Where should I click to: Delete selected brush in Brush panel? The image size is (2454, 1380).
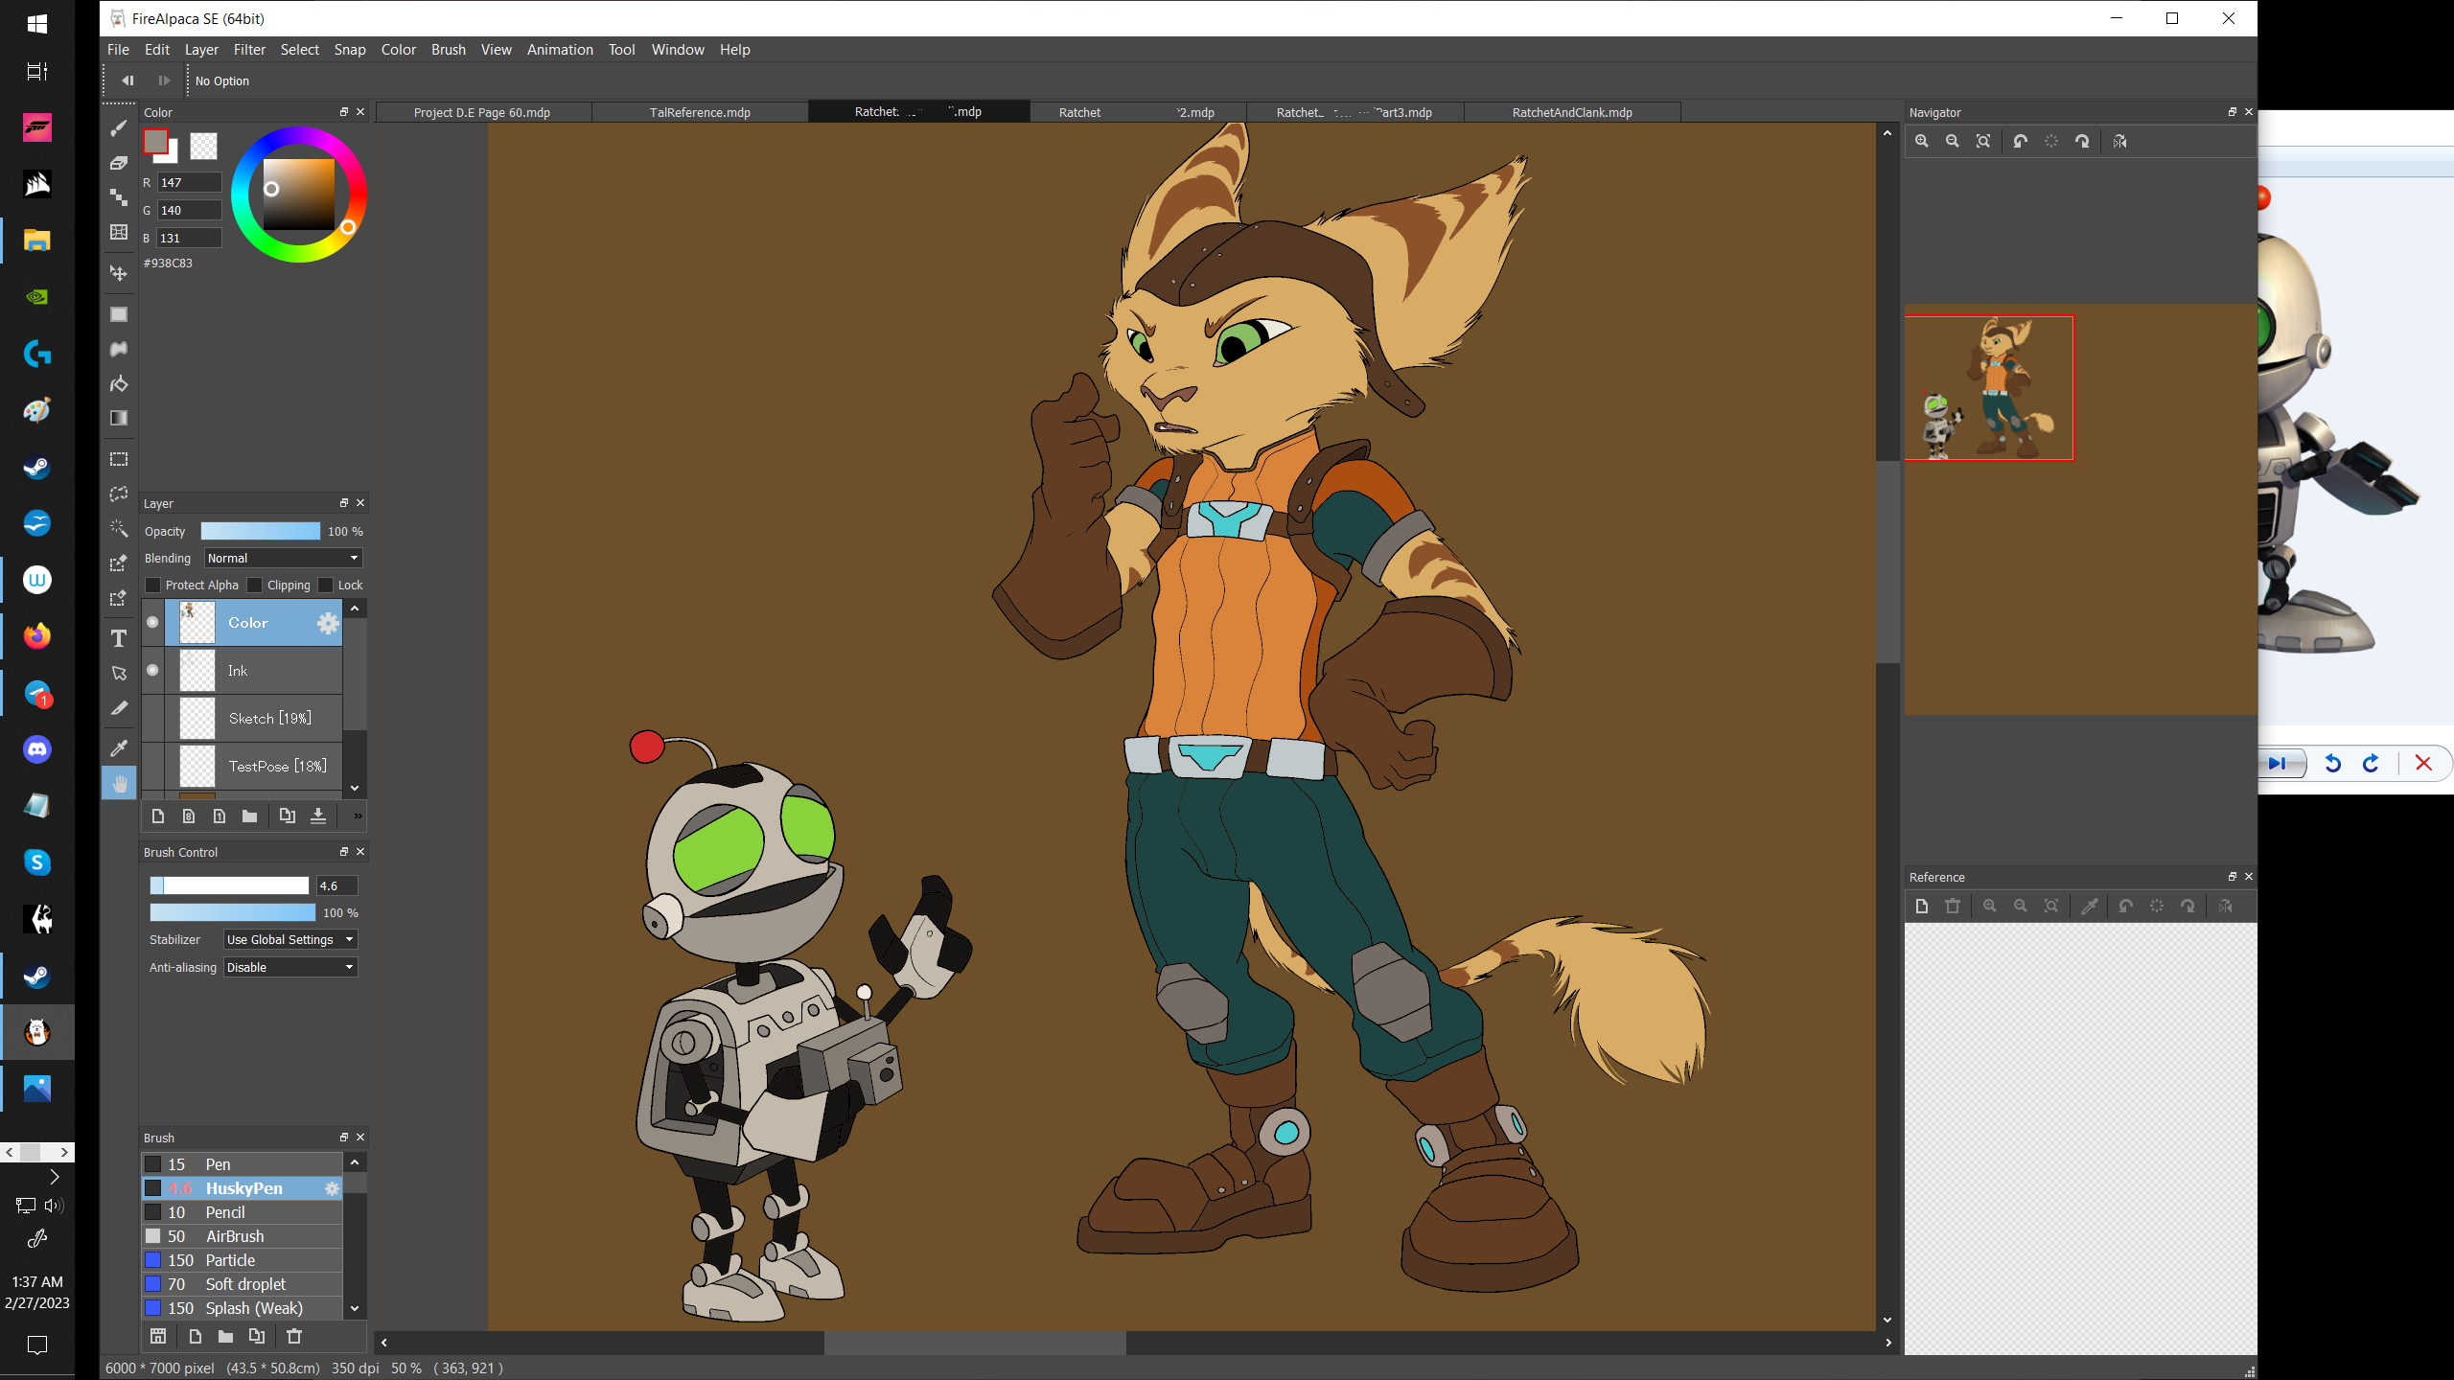coord(294,1336)
